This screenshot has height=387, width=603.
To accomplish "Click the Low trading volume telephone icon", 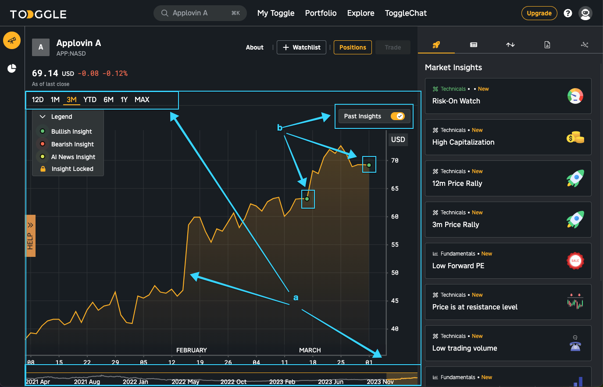I will pyautogui.click(x=575, y=344).
